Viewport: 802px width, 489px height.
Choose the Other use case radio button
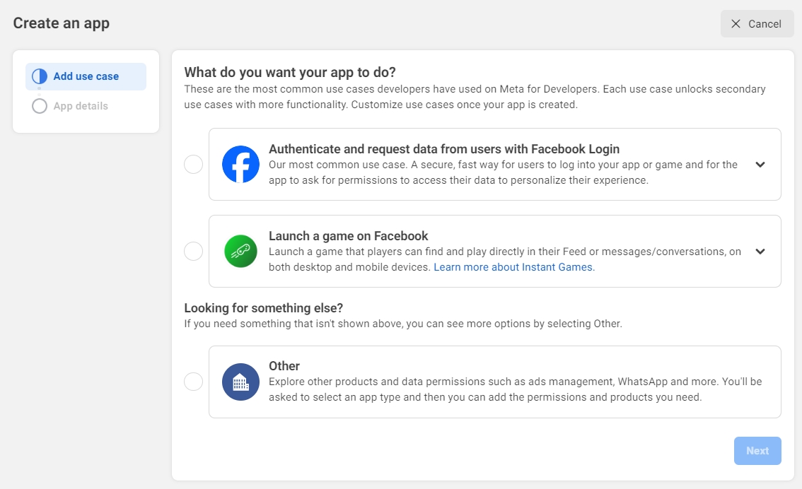tap(193, 382)
